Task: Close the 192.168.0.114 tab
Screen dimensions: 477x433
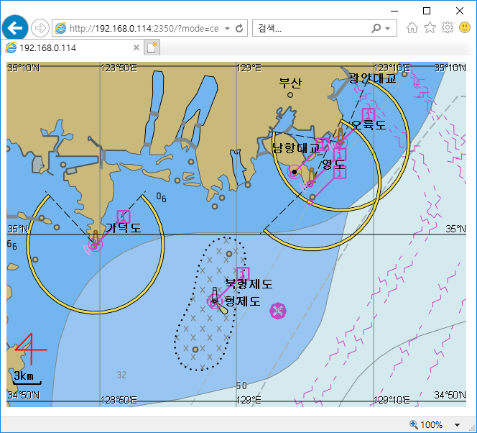Action: 136,47
